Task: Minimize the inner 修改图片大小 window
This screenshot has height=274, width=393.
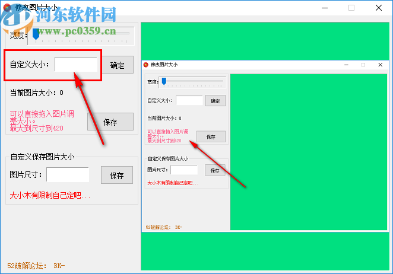Action: (346, 65)
